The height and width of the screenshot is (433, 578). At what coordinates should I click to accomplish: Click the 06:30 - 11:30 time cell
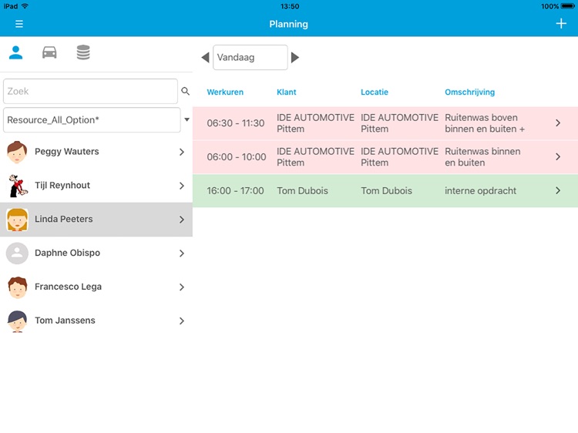pyautogui.click(x=236, y=123)
